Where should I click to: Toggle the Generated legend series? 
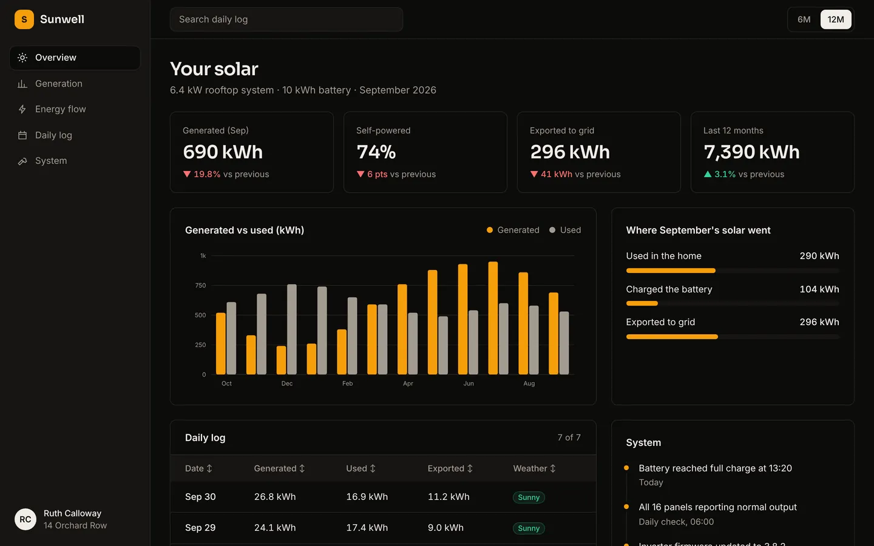pyautogui.click(x=513, y=230)
